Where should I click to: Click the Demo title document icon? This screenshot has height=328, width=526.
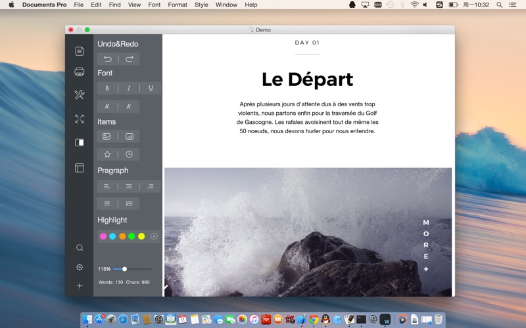(251, 30)
